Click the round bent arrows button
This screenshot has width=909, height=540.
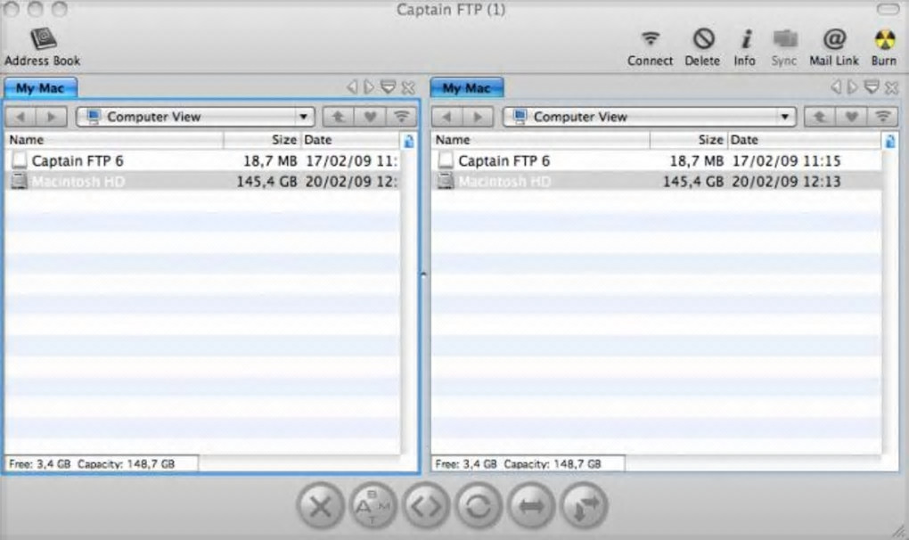point(584,507)
